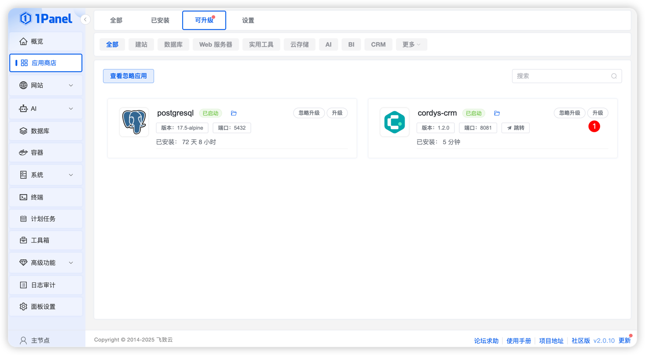
Task: Expand the 网站 sidebar section
Action: pyautogui.click(x=70, y=85)
